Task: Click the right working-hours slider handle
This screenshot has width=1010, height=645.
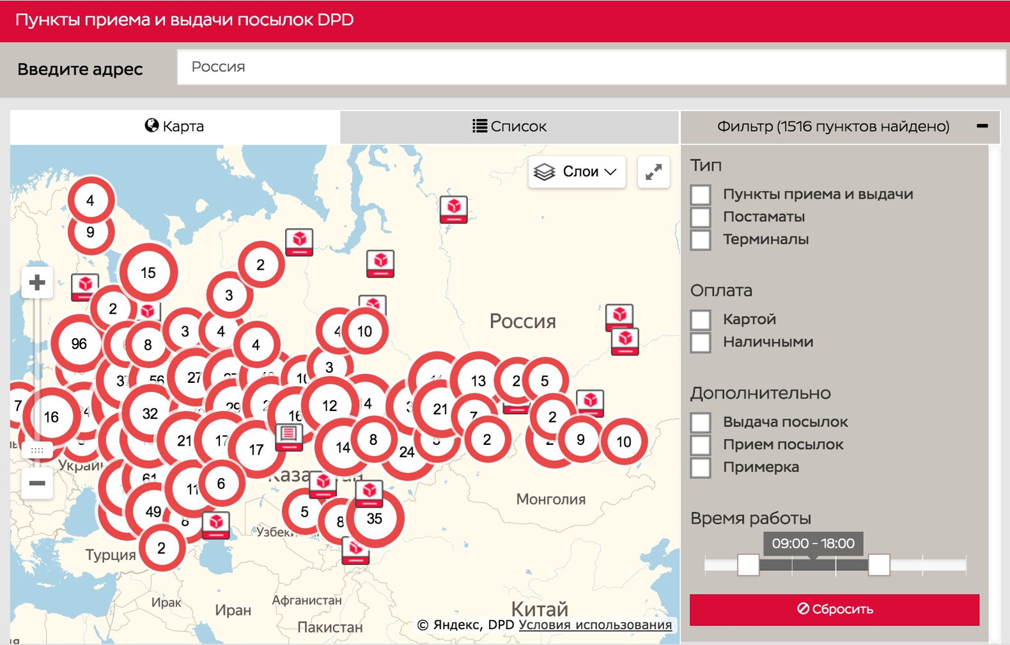Action: [879, 564]
